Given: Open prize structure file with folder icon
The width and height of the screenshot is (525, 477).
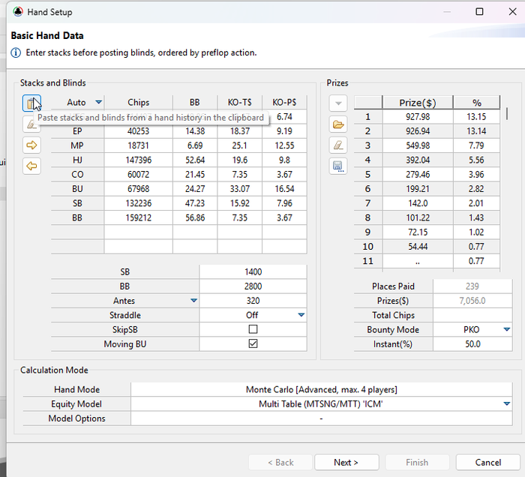Looking at the screenshot, I should (338, 124).
